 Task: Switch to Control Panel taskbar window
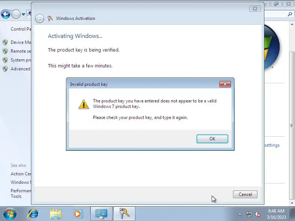[x=101, y=214]
